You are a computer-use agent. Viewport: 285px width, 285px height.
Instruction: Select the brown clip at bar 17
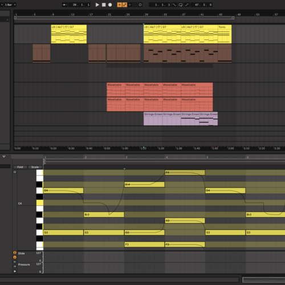97,53
